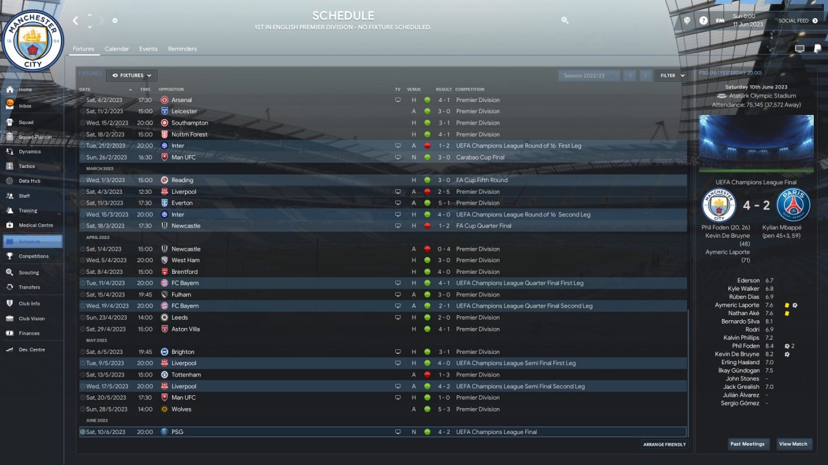
Task: Click the Opposition column header
Action: (x=171, y=89)
